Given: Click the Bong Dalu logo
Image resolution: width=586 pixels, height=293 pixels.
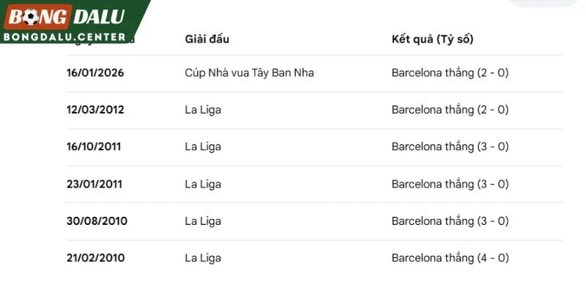Looking at the screenshot, I should point(64,17).
